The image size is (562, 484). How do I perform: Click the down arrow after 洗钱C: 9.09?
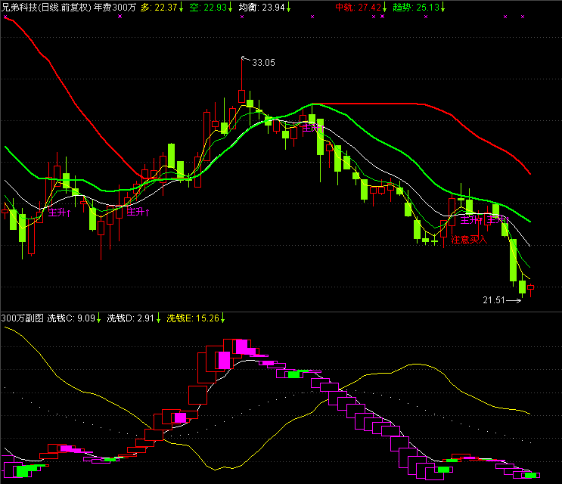point(98,318)
